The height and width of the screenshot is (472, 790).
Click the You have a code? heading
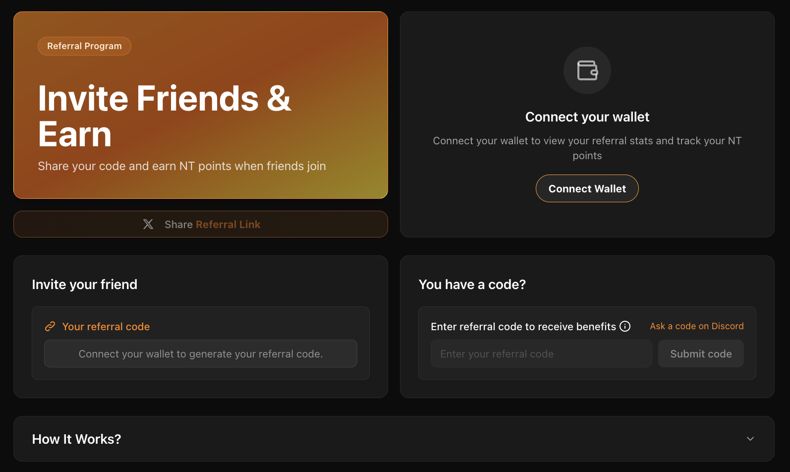(x=472, y=285)
